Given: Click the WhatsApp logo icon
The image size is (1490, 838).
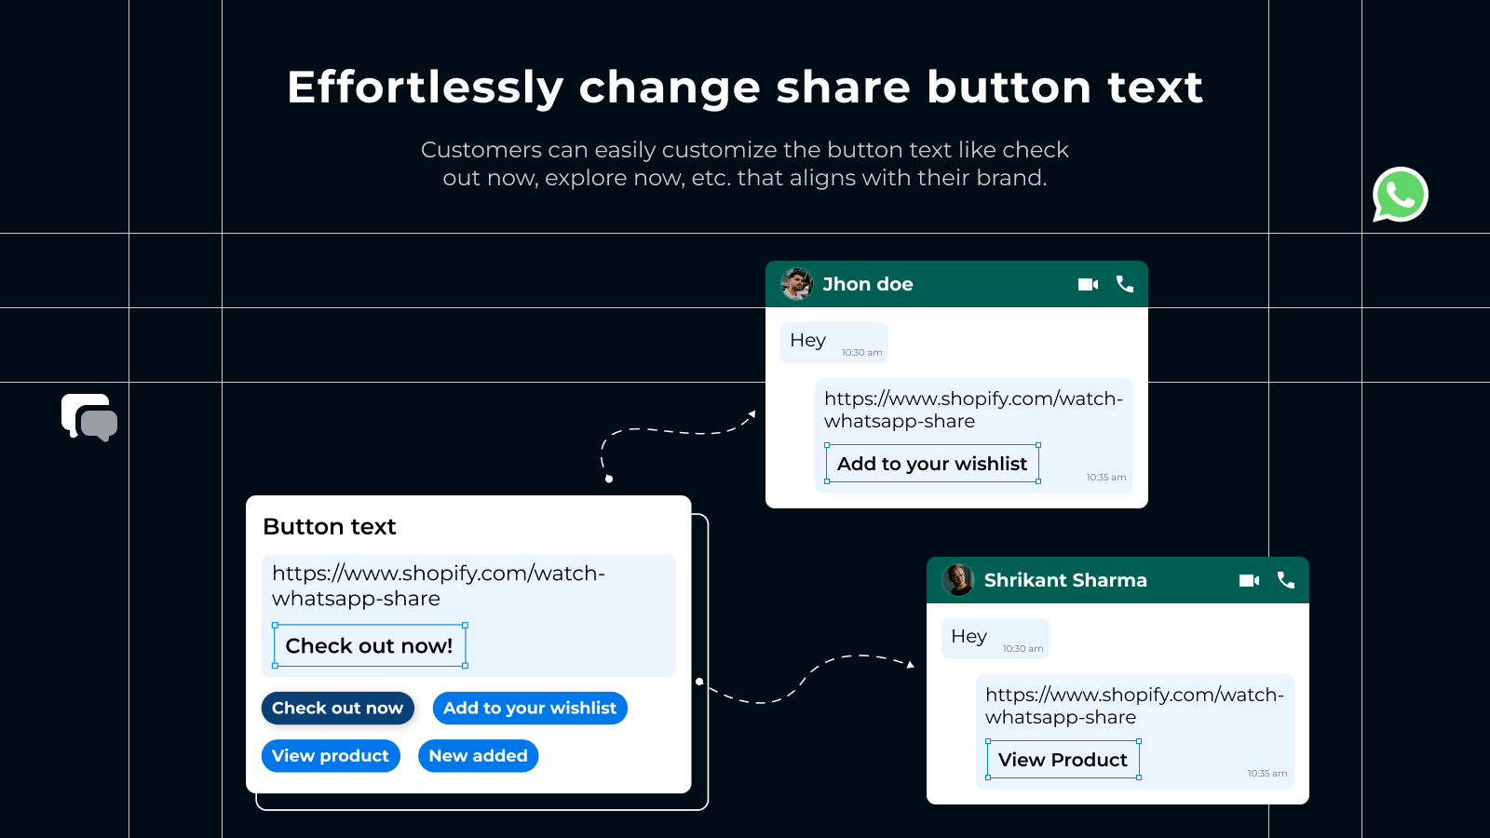Looking at the screenshot, I should 1400,195.
